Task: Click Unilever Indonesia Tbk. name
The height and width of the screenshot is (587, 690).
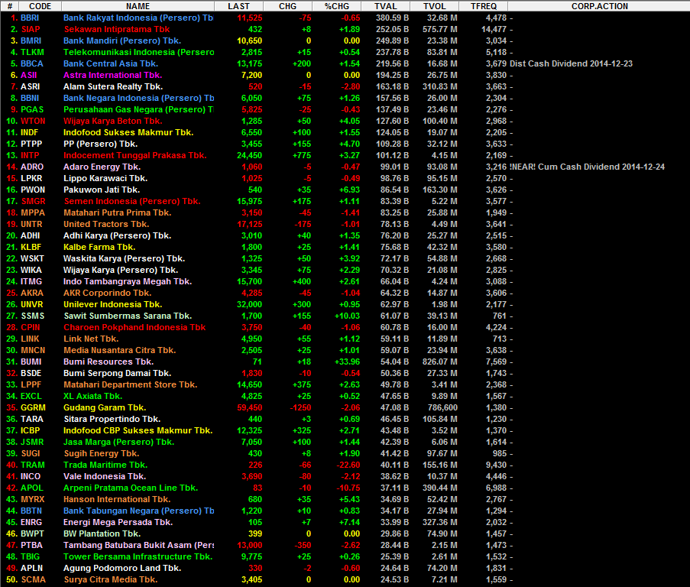Action: click(112, 304)
